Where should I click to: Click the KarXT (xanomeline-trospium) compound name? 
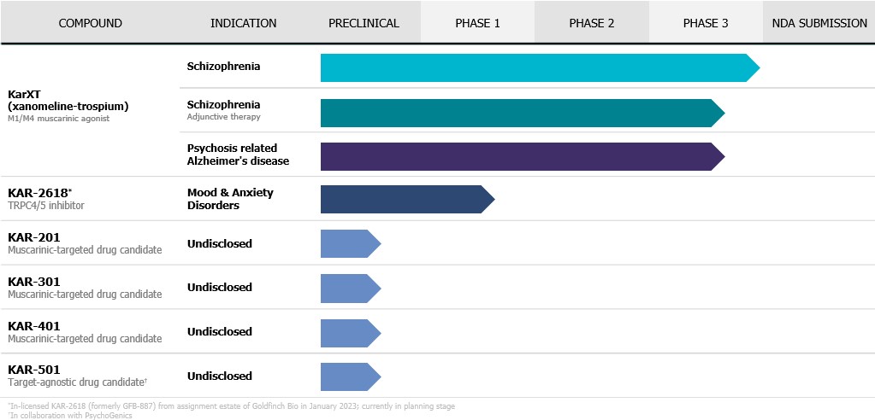coord(68,101)
